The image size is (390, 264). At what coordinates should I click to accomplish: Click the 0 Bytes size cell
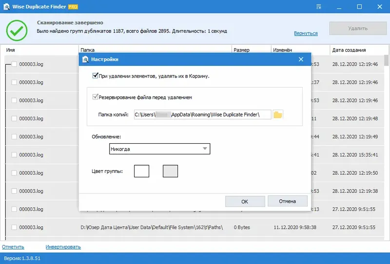(x=242, y=227)
